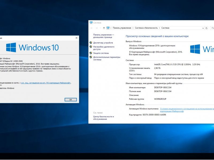Click shield icon beside Настройка удаленного доступа

91,47
